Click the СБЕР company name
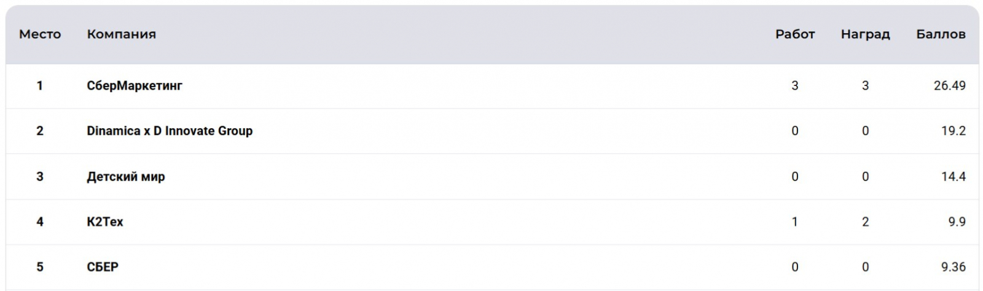Image resolution: width=983 pixels, height=291 pixels. pyautogui.click(x=103, y=267)
